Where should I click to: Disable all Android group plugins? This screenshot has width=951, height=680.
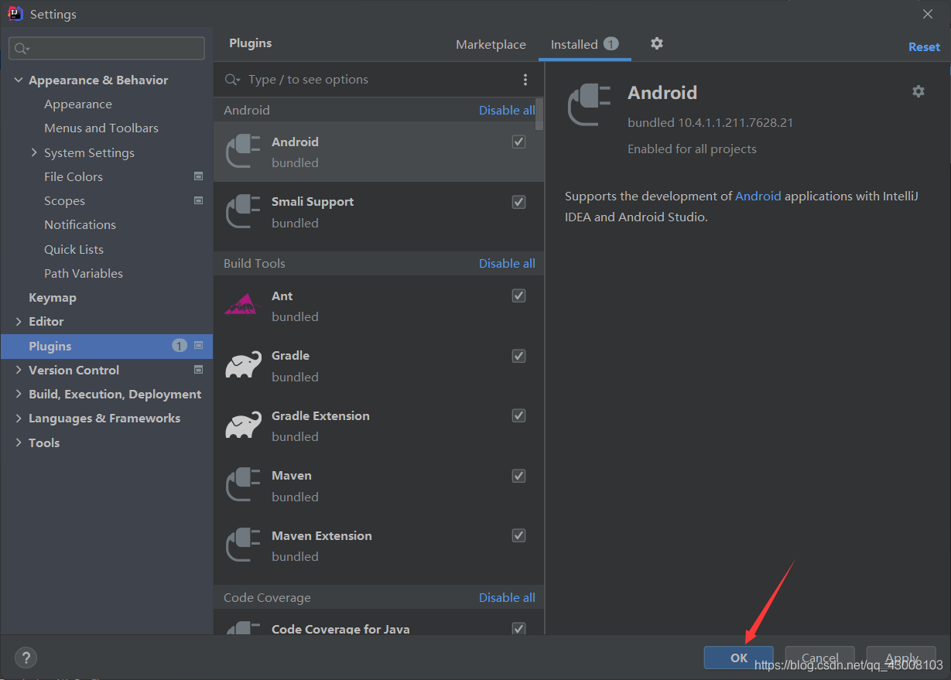click(x=507, y=110)
